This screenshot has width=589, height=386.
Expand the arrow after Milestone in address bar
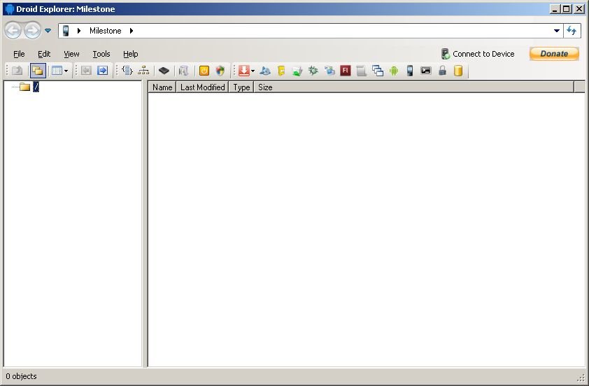131,31
